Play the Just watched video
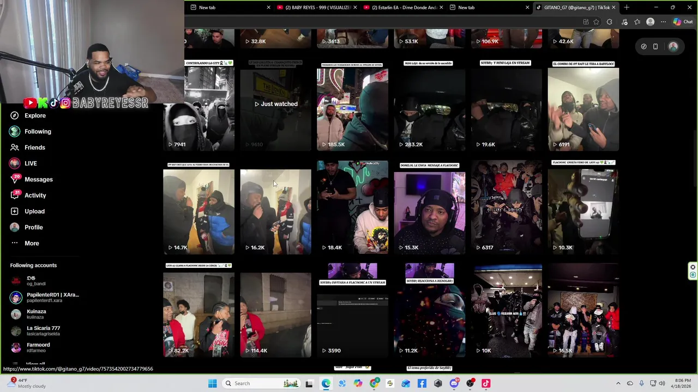Screen dimensions: 698x392 click(x=275, y=105)
